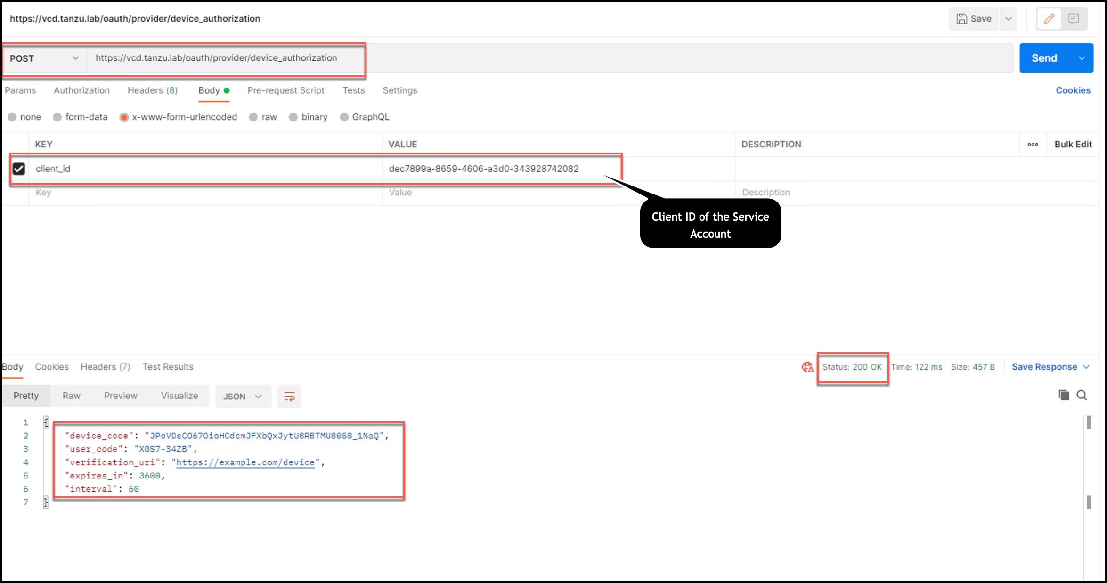Click the Cookies link
Image resolution: width=1107 pixels, height=583 pixels.
tap(1073, 90)
